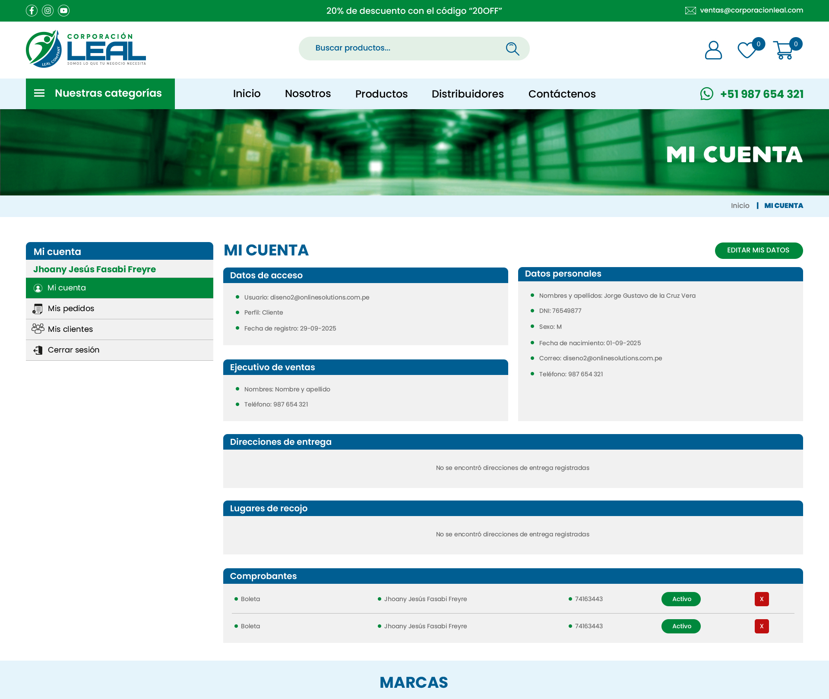Open the shopping cart icon
829x699 pixels.
coord(783,50)
